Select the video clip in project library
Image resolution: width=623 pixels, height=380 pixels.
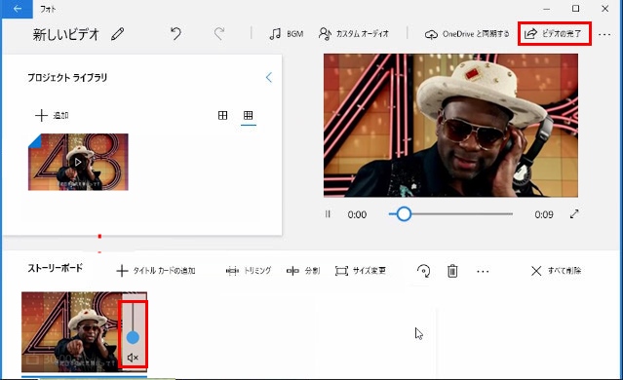pyautogui.click(x=78, y=162)
